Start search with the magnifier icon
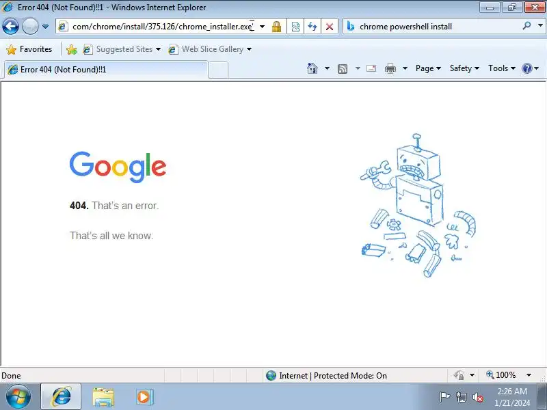 click(x=526, y=26)
